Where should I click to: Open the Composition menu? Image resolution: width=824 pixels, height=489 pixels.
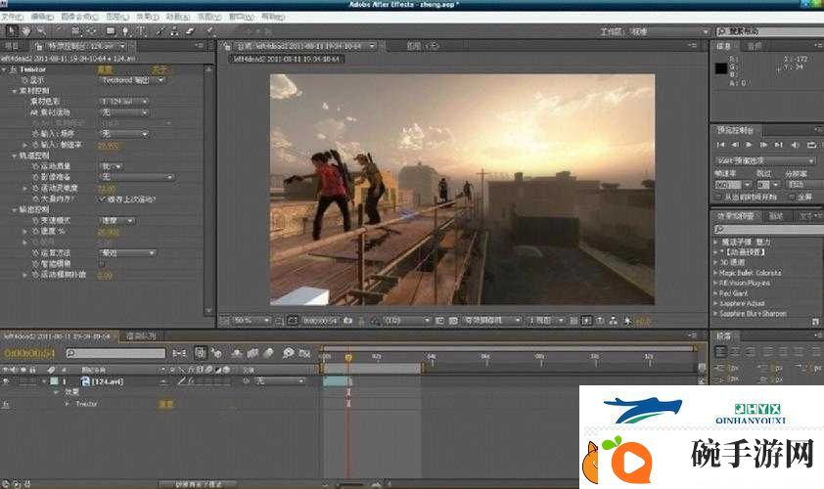79,17
